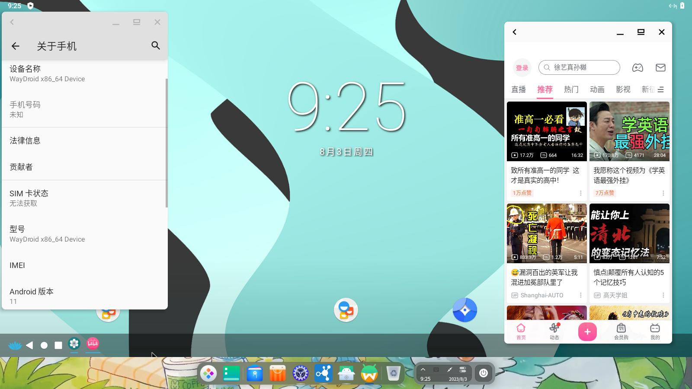The image size is (692, 389).
Task: Tap the Android home circle button
Action: (44, 345)
